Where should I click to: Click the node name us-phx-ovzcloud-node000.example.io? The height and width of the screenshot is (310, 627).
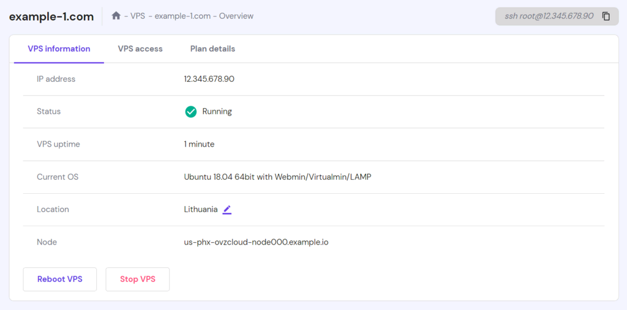[x=257, y=242]
